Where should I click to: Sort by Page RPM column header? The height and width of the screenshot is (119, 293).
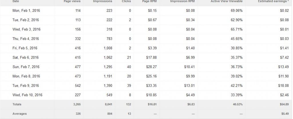pyautogui.click(x=149, y=1)
